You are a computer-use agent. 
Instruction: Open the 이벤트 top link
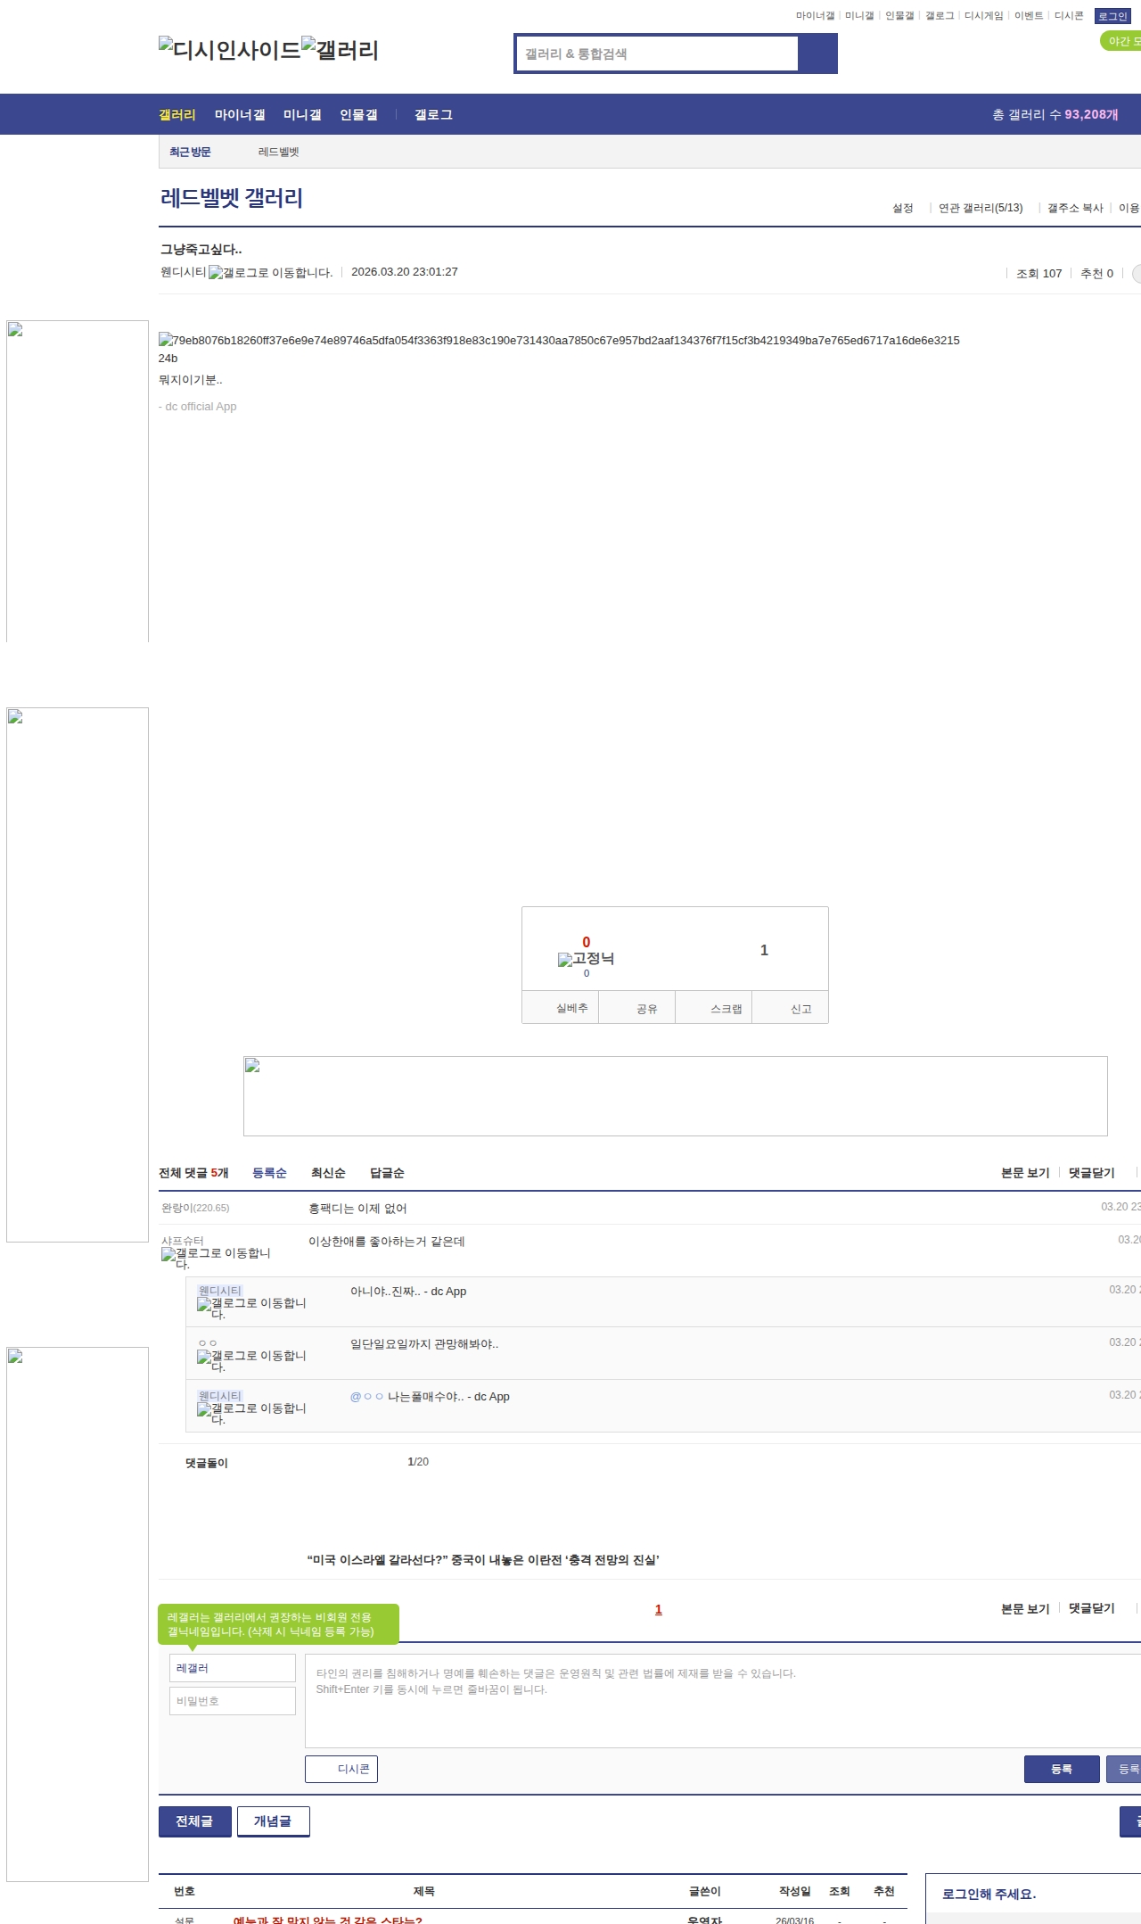click(x=1029, y=16)
